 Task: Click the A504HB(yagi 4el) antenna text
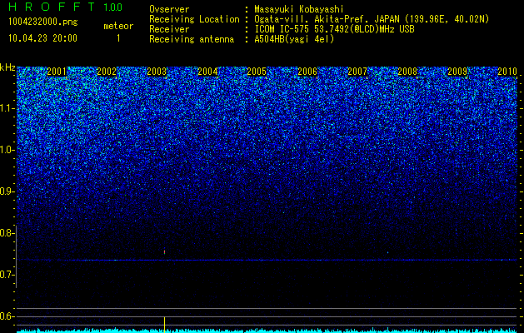tap(294, 39)
